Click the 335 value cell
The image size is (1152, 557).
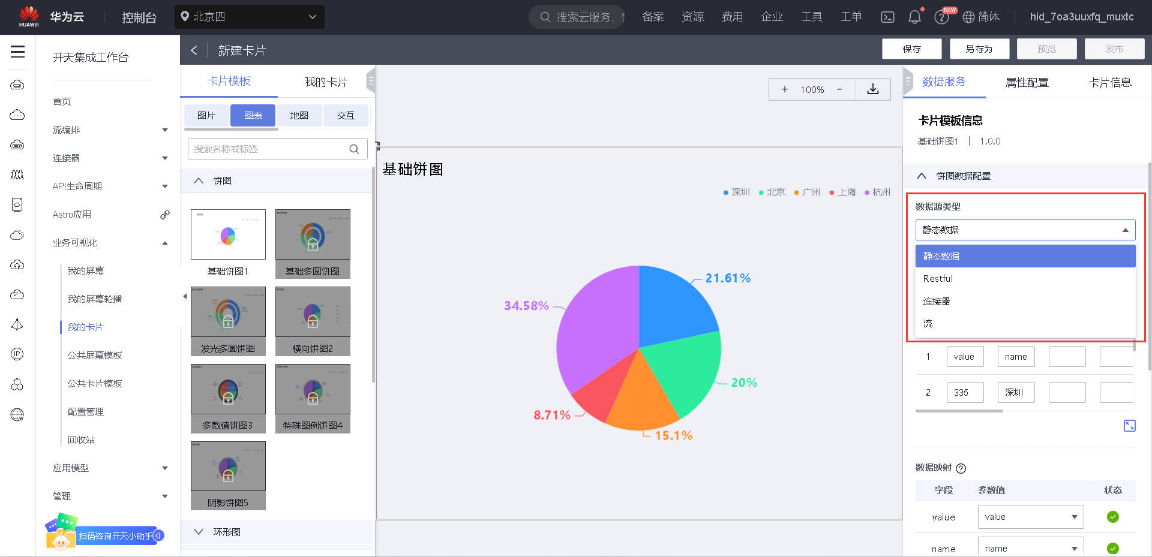(965, 393)
